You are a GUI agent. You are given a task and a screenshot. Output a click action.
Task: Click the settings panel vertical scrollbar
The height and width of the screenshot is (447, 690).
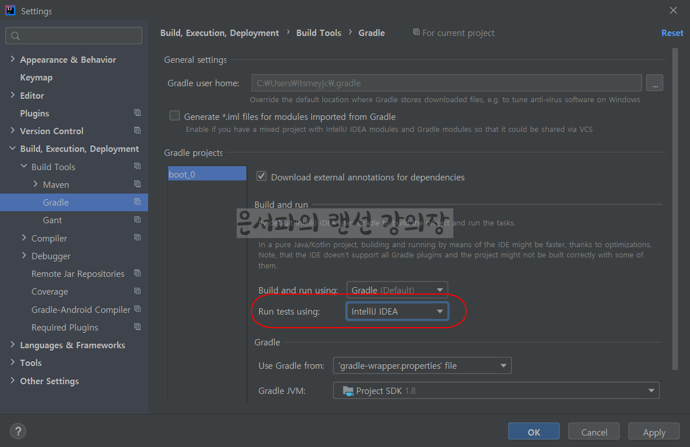[675, 208]
